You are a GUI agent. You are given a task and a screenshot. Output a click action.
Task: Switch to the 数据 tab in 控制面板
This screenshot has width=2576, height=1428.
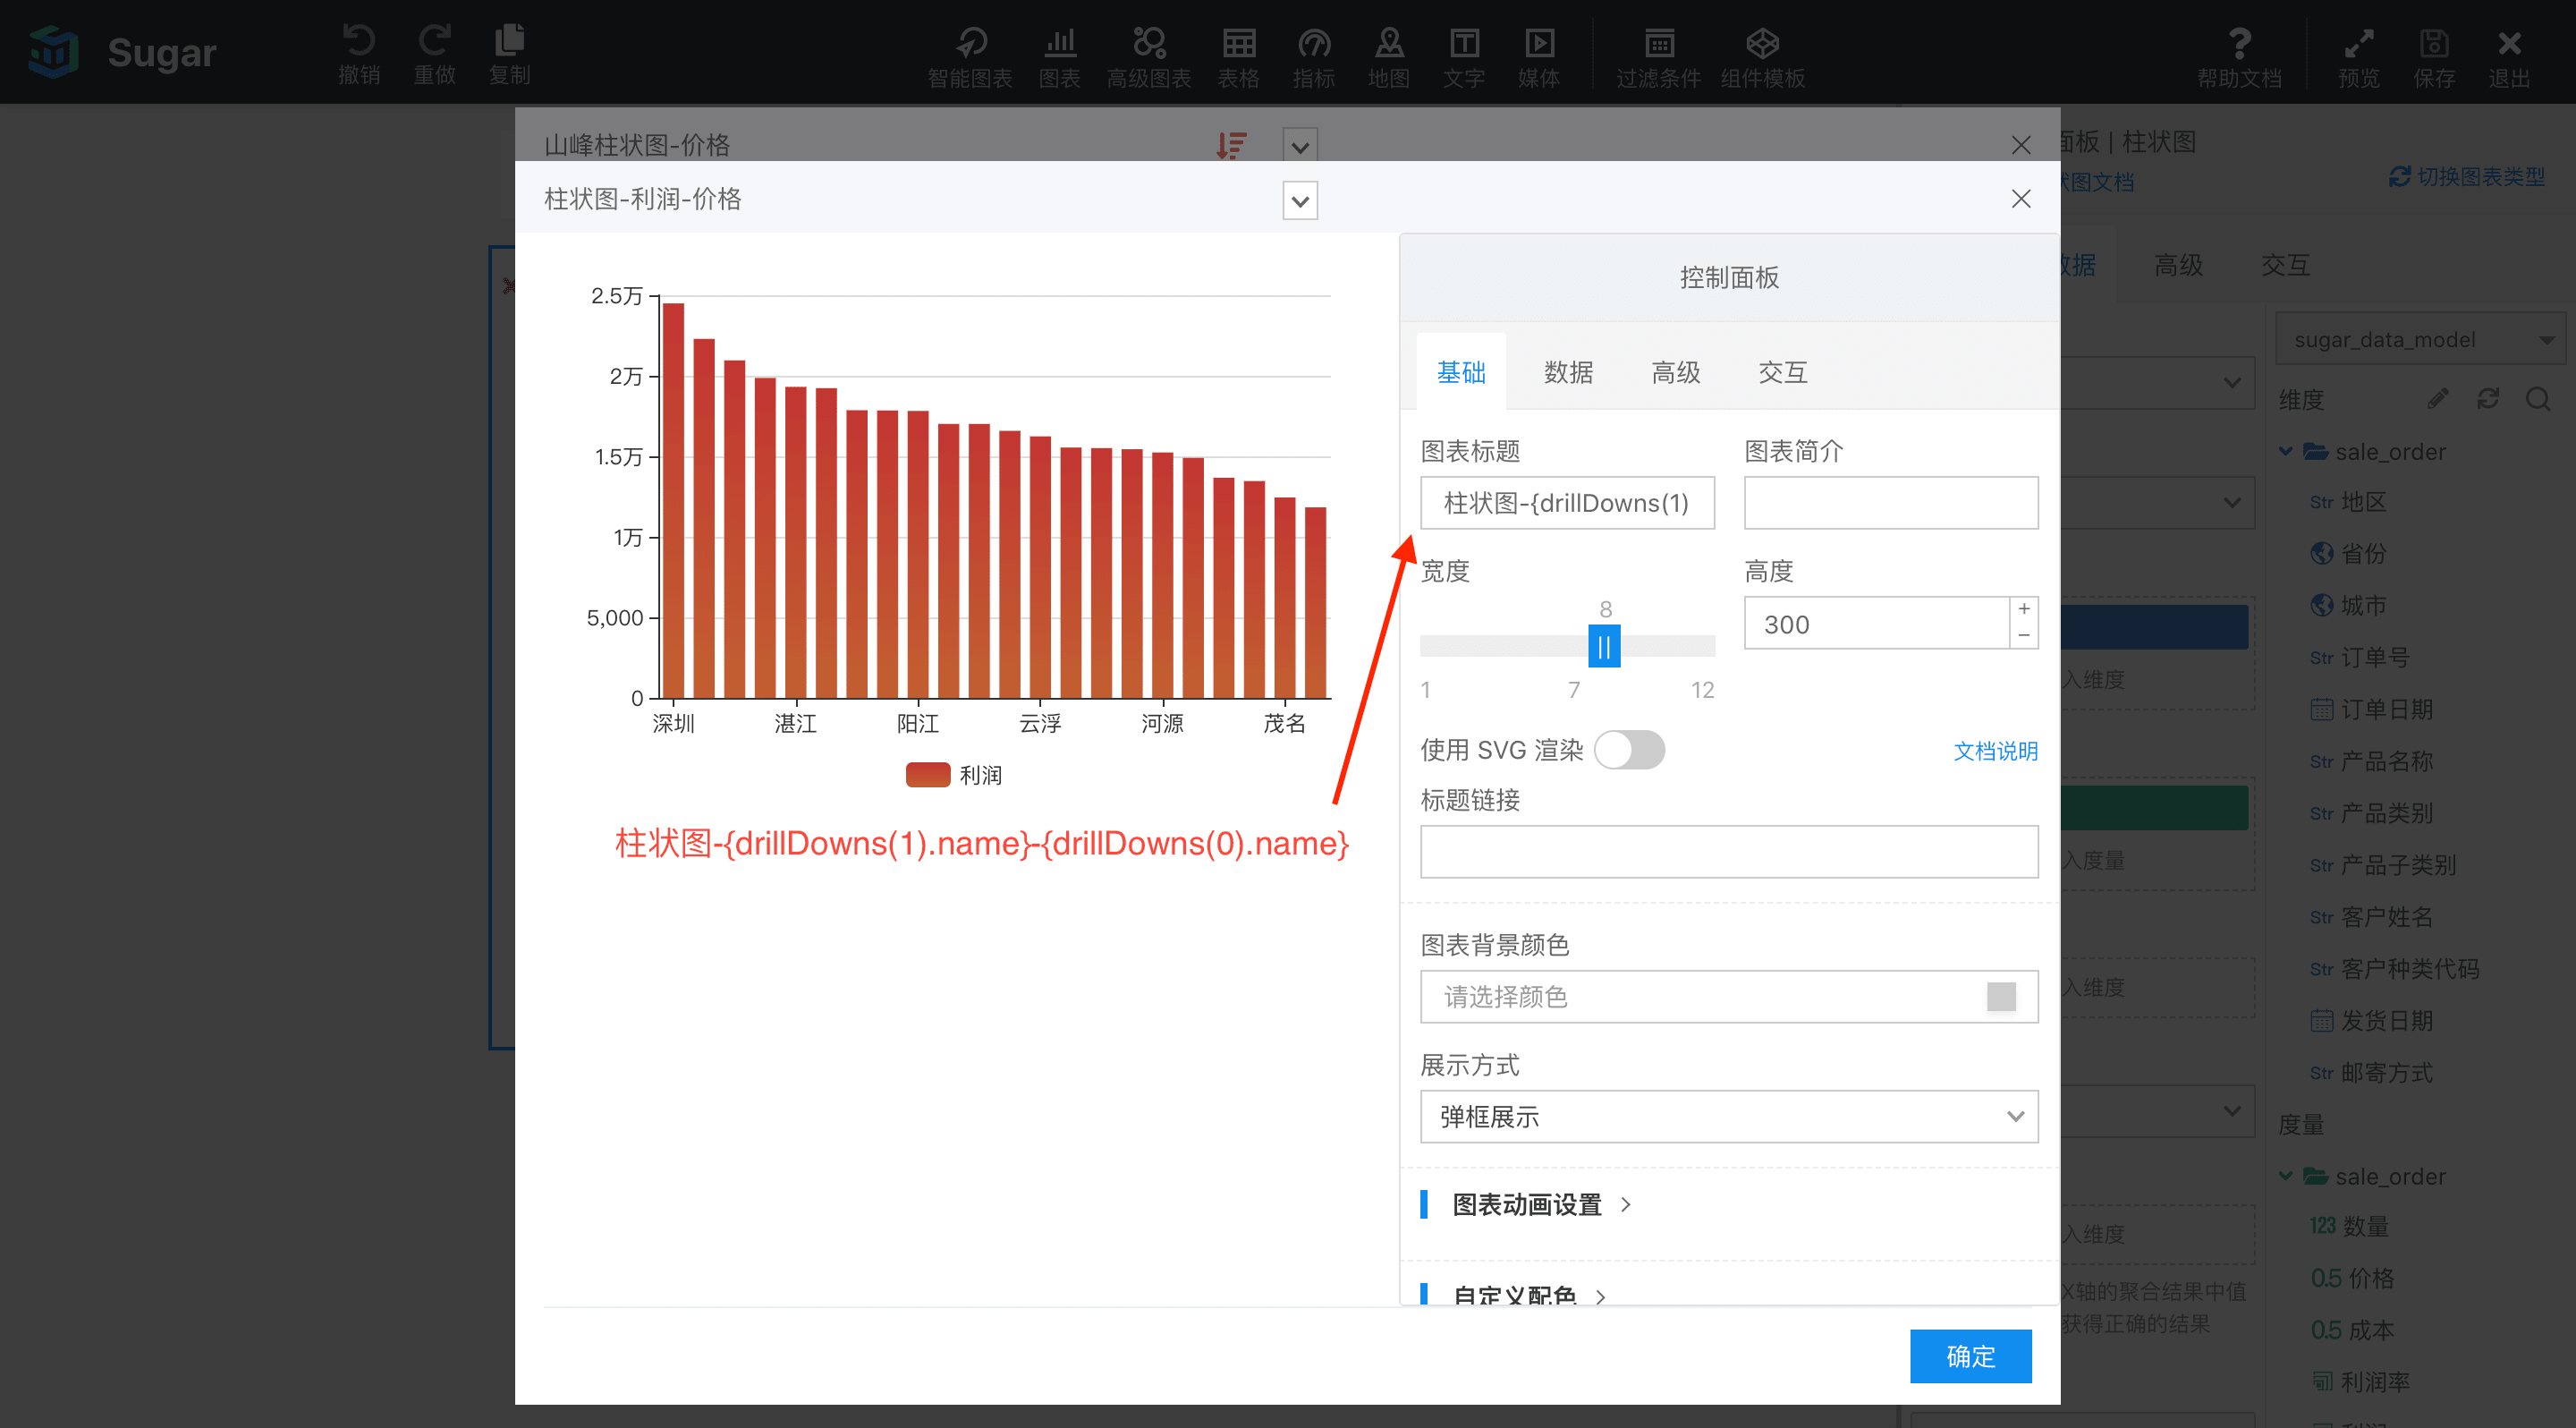tap(1568, 372)
